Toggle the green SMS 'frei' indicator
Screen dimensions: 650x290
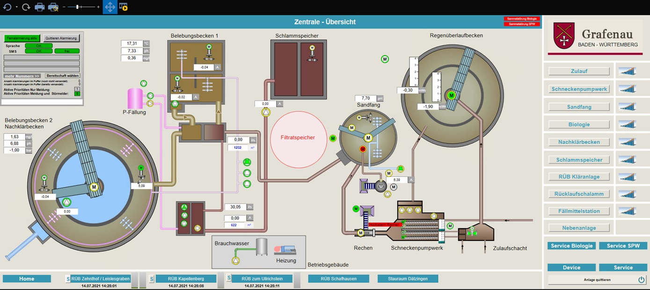coord(67,51)
